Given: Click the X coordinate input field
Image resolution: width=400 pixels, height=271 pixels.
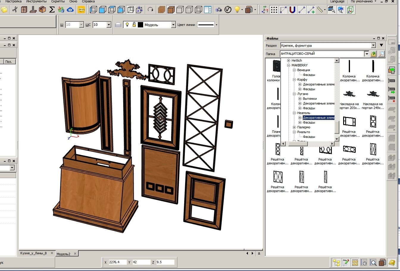Looking at the screenshot, I should click(117, 262).
